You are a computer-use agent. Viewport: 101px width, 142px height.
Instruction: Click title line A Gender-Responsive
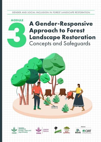coord(61,24)
